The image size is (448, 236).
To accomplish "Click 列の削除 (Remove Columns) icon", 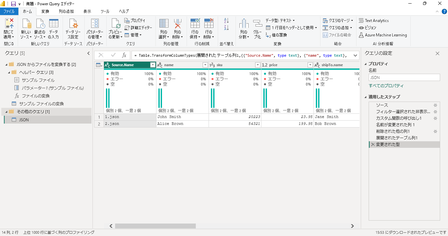I will pos(177,23).
